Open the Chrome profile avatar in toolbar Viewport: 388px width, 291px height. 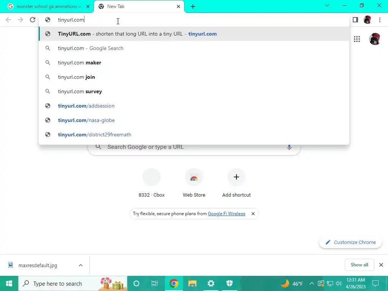pyautogui.click(x=368, y=20)
